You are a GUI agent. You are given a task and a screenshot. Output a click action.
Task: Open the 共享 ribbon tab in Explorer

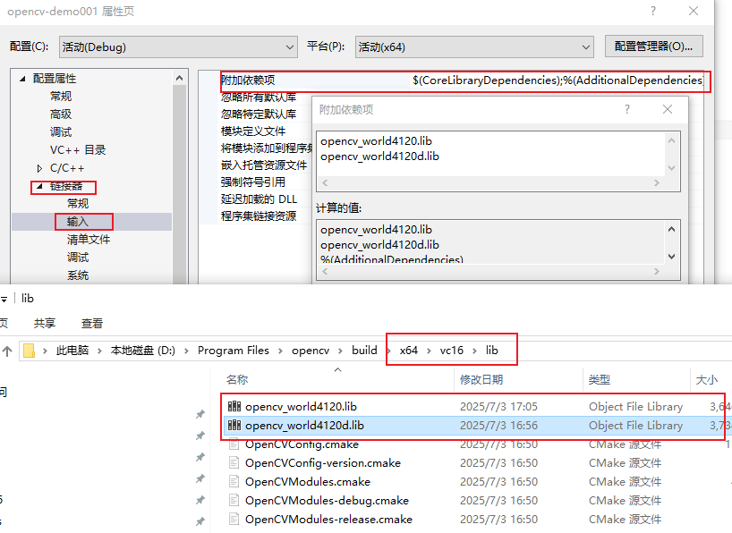(x=45, y=323)
